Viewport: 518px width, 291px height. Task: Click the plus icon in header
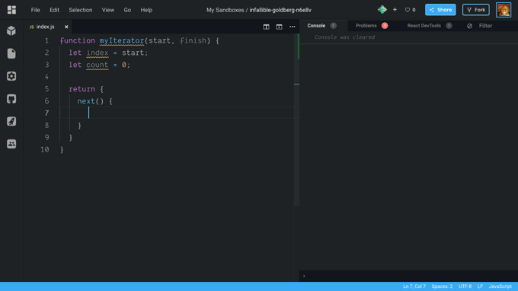[x=395, y=10]
